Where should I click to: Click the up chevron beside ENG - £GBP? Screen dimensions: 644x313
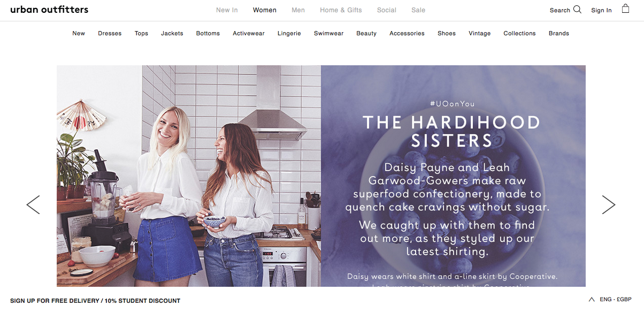click(x=592, y=300)
